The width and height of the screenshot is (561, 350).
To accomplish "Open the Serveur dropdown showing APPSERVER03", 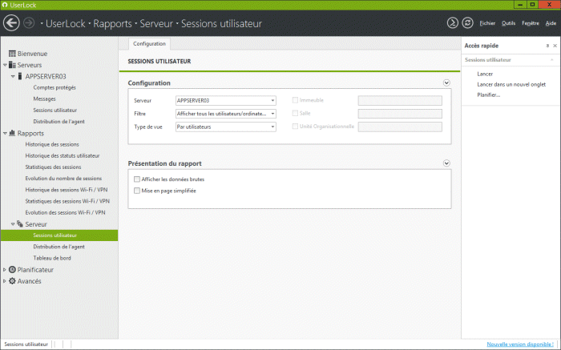I will tap(226, 100).
